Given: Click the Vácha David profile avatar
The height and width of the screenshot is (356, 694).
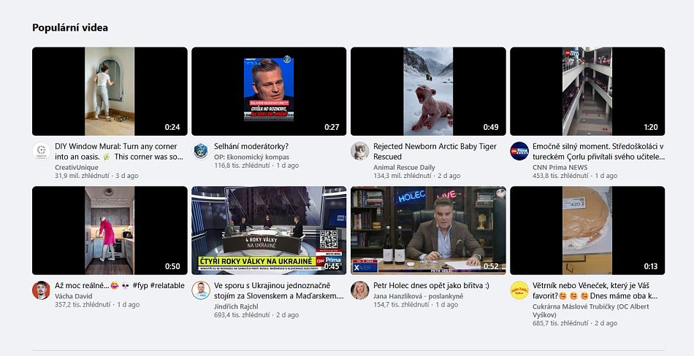Looking at the screenshot, I should tap(42, 290).
